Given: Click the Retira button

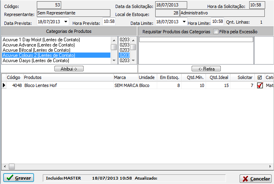Looking at the screenshot, I should click(206, 69).
